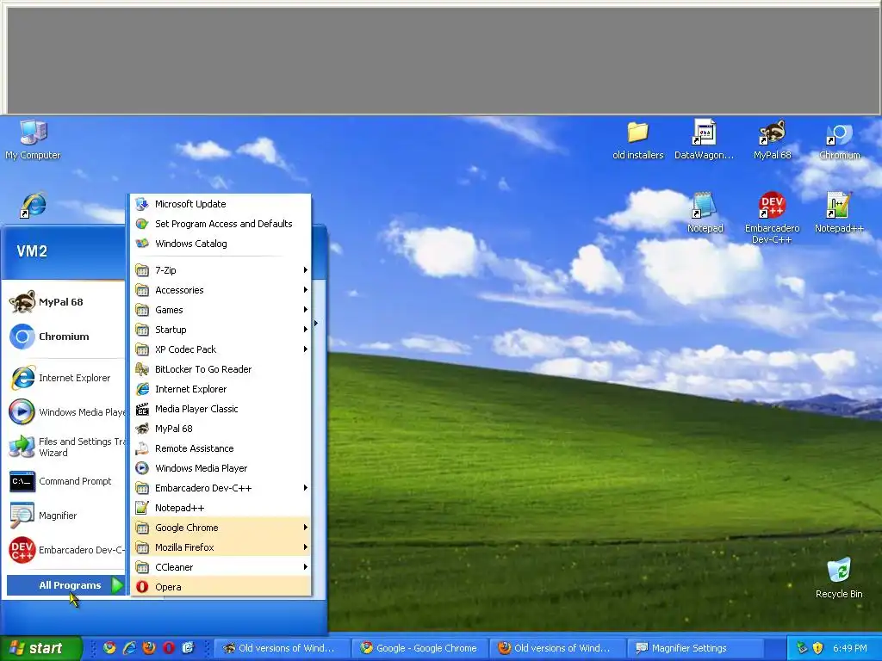This screenshot has width=882, height=661.
Task: Select Notepad++ in programs menu
Action: click(221, 508)
